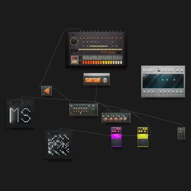Click the orange triangle splitter device
191x191 pixels.
(x=46, y=91)
